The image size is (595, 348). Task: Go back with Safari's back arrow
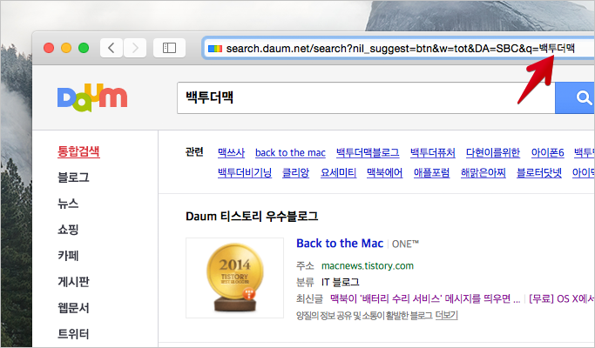click(112, 48)
